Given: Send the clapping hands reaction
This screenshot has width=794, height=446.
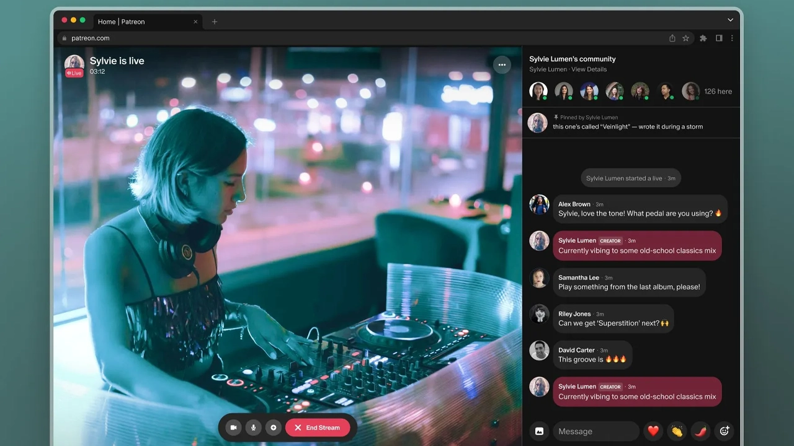Looking at the screenshot, I should click(677, 431).
